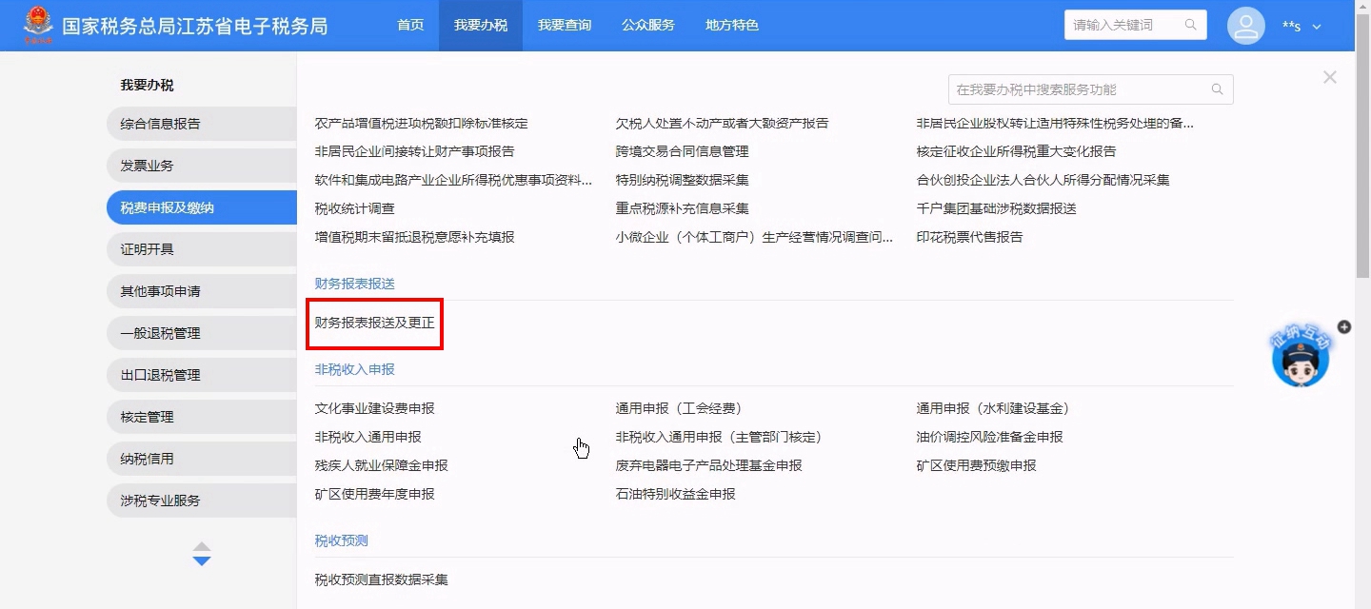This screenshot has height=609, width=1371.
Task: Open the 我要查询 top menu
Action: tap(565, 26)
